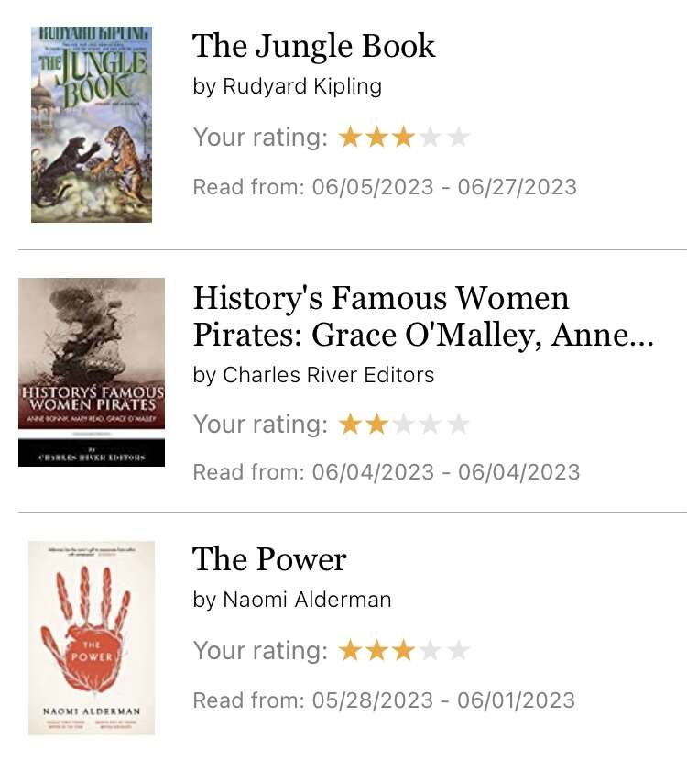Rate The Jungle Book four stars

[x=431, y=137]
